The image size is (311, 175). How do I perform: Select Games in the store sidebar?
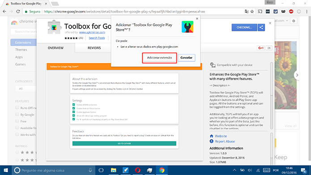(21, 64)
